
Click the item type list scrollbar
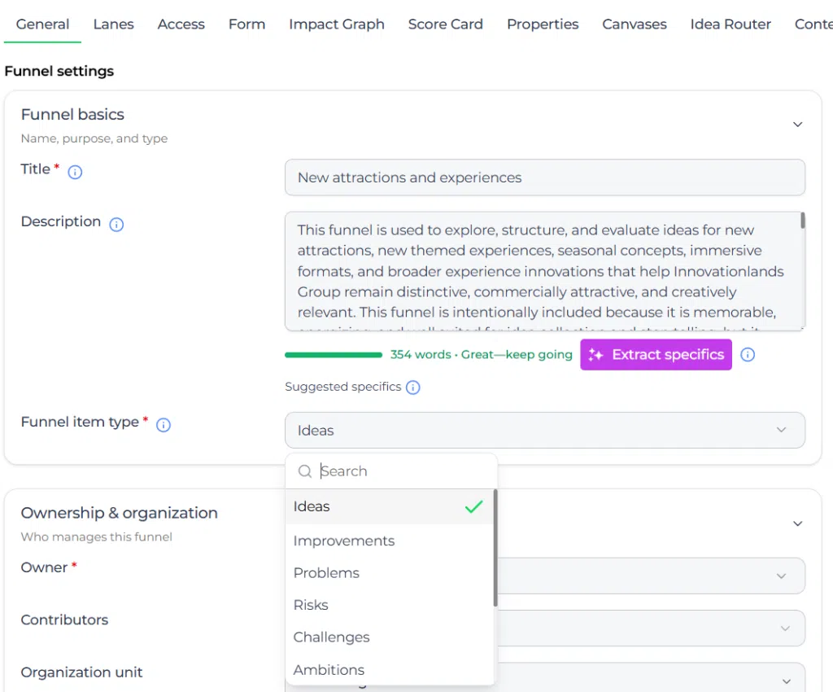495,548
